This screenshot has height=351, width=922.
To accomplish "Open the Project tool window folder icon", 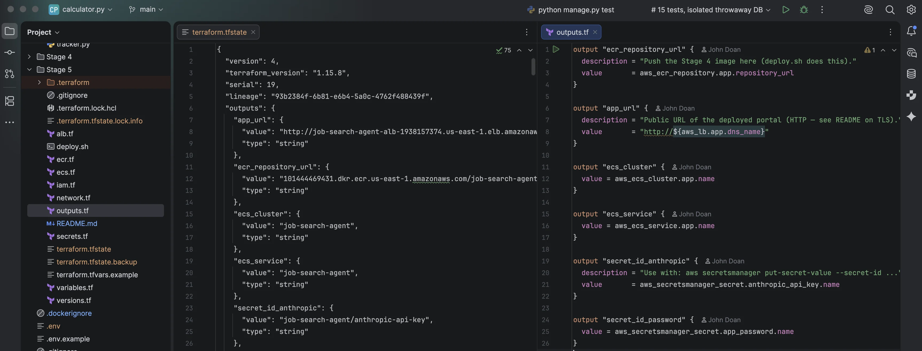I will pos(10,31).
